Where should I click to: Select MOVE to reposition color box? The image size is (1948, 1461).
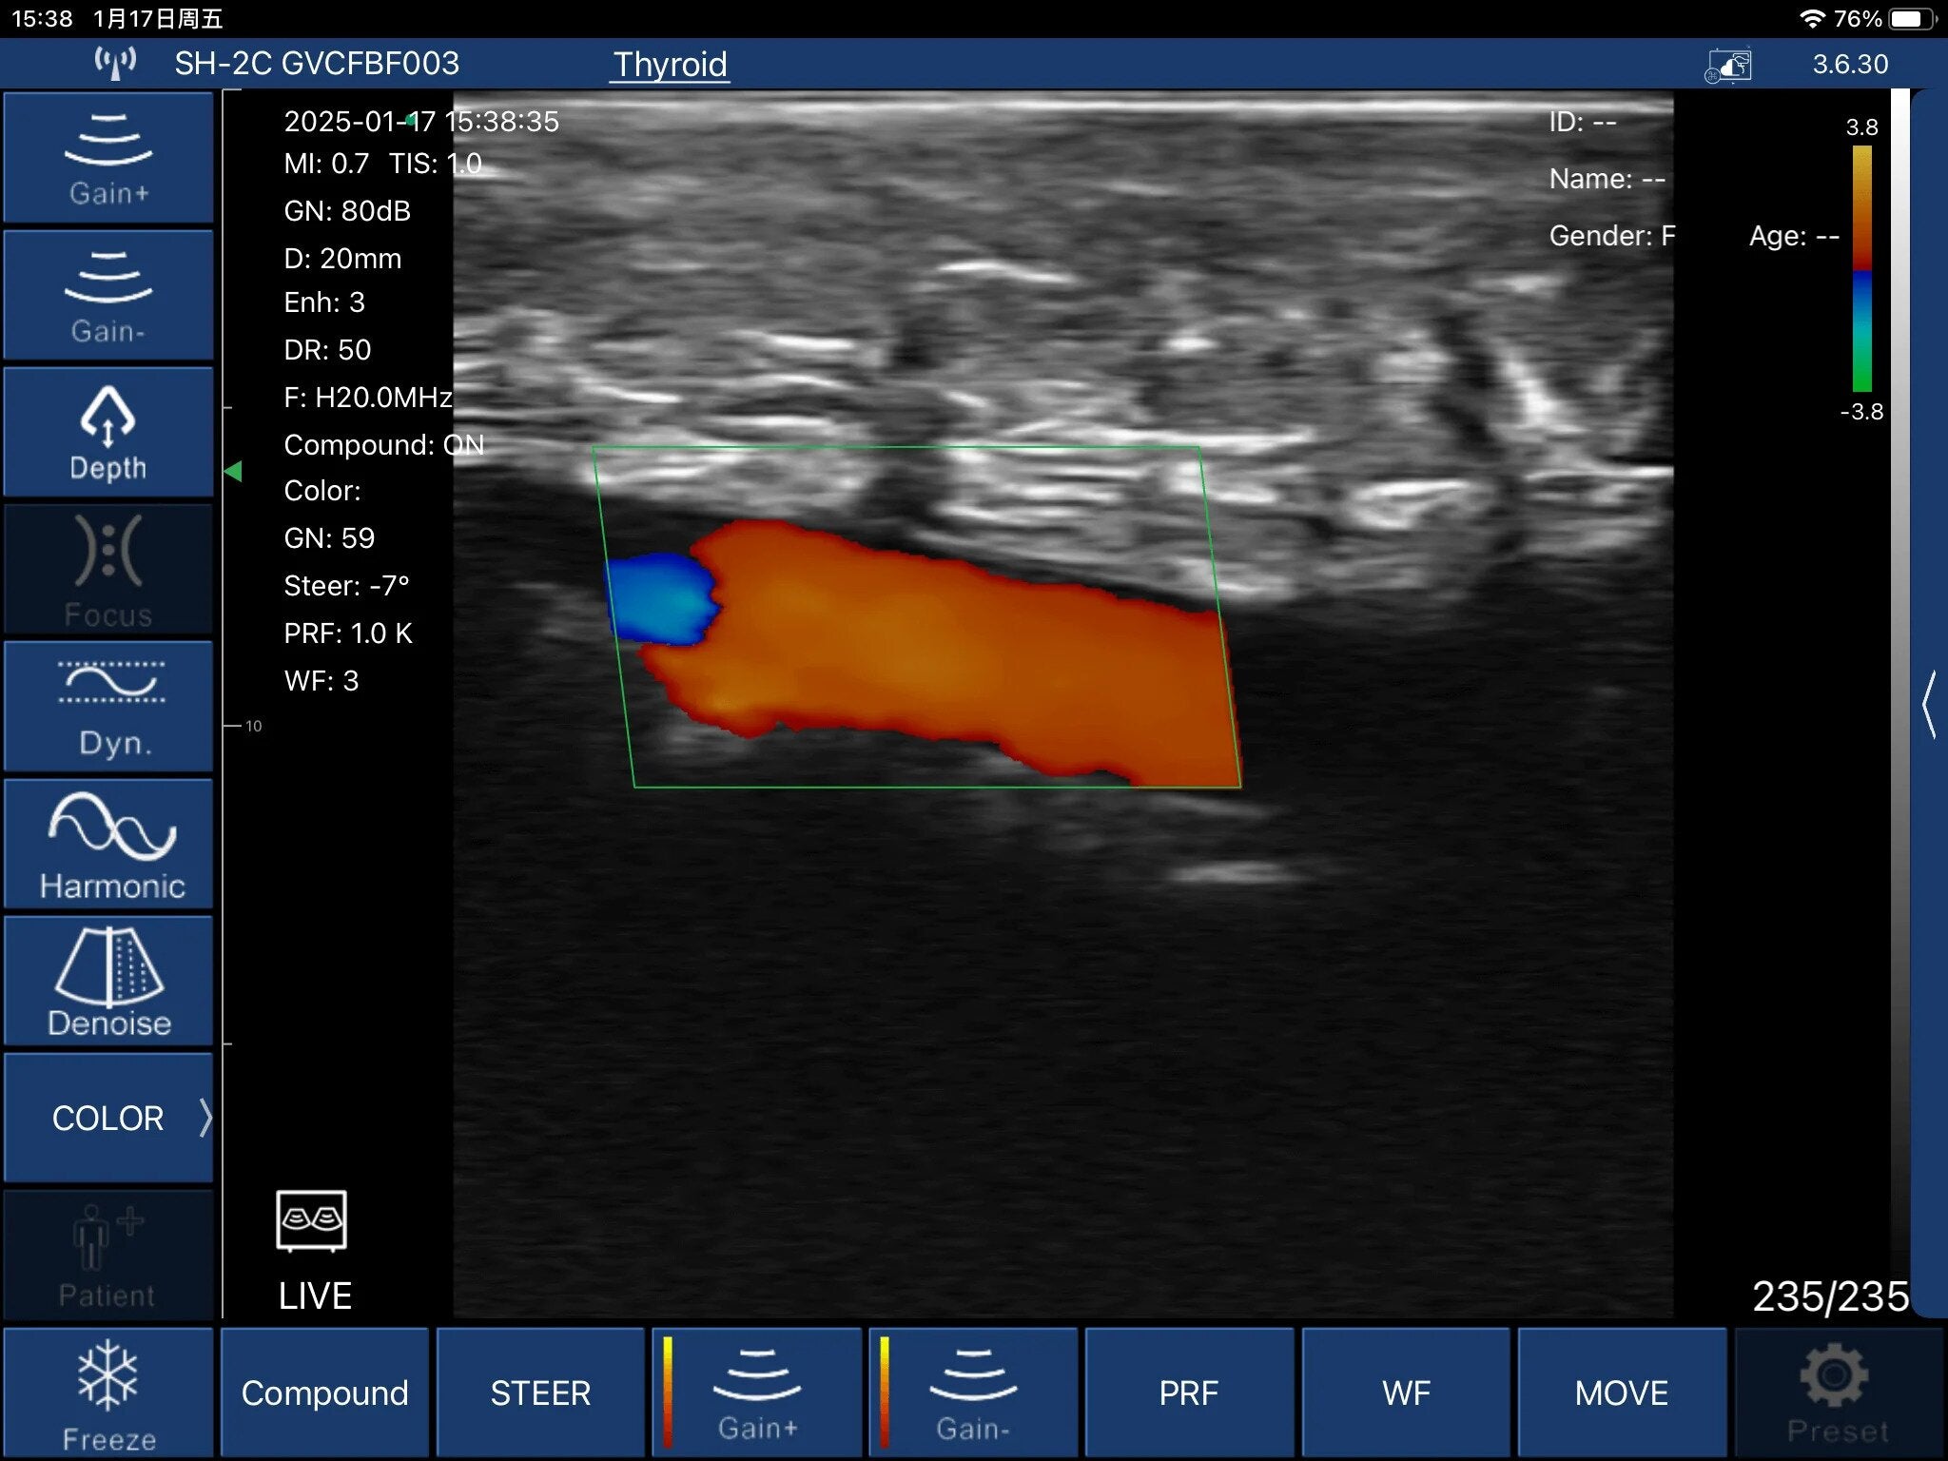(x=1621, y=1393)
